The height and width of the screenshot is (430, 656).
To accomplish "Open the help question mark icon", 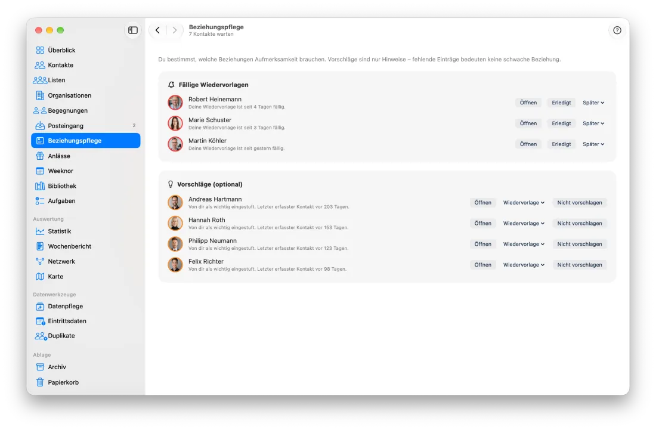I will (617, 30).
